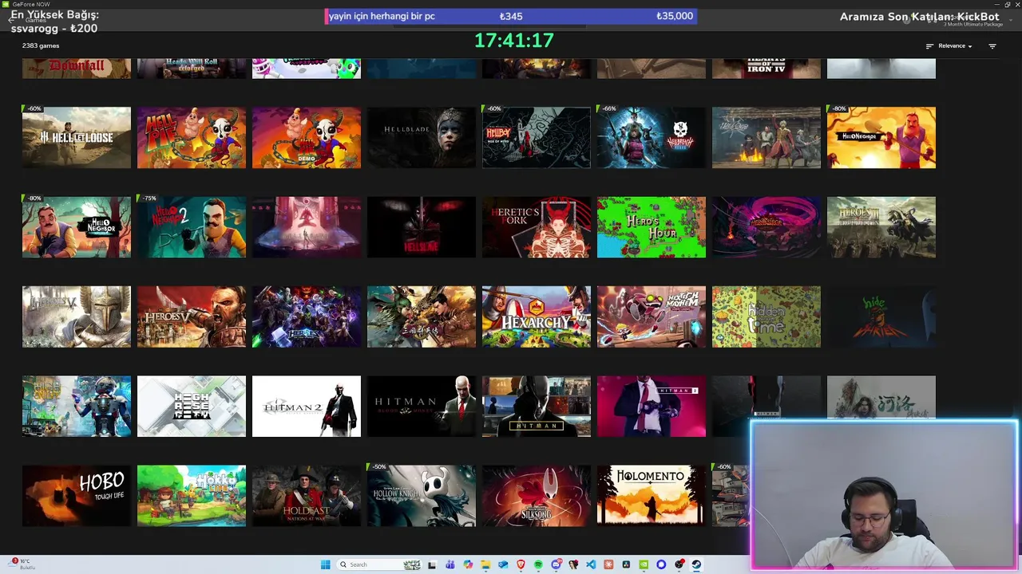Screen dimensions: 1022x574
Task: Open the Hollow Knight game tile
Action: pyautogui.click(x=422, y=496)
